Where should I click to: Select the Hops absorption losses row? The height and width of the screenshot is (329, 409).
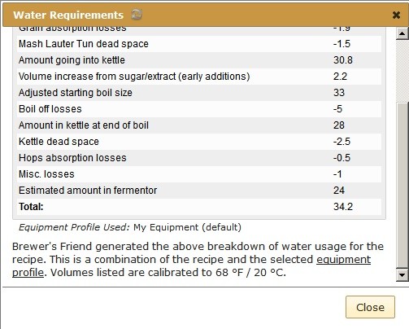point(199,158)
